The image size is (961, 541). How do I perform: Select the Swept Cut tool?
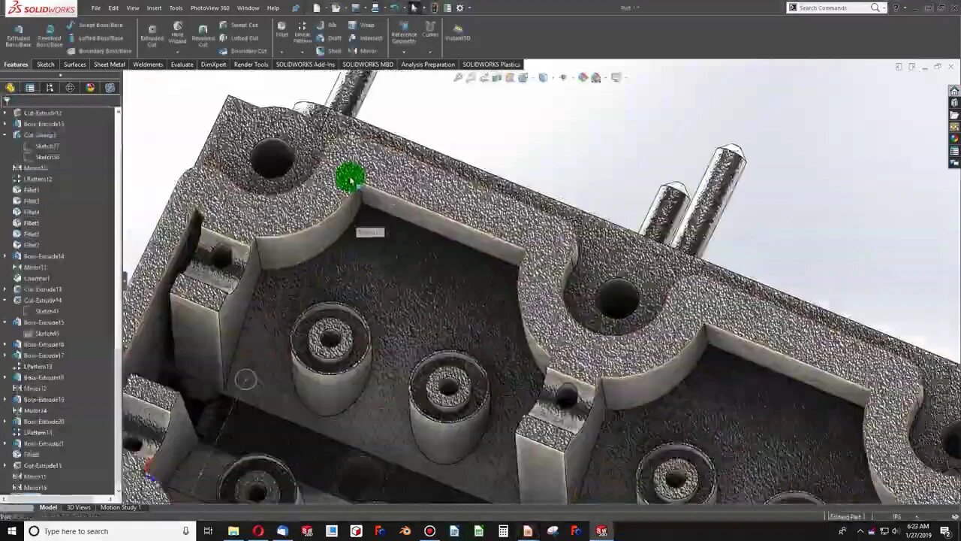[239, 25]
